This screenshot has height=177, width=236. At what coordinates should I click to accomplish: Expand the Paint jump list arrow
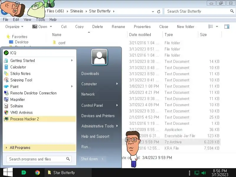click(72, 86)
